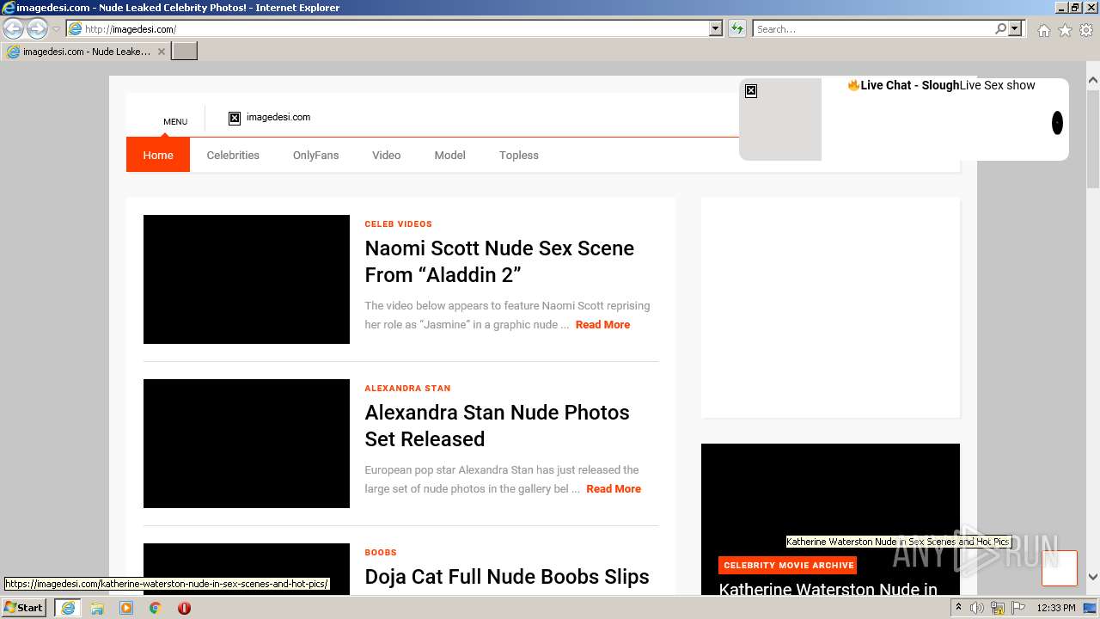Click the black oval popup button
Viewport: 1100px width, 619px height.
point(1057,123)
